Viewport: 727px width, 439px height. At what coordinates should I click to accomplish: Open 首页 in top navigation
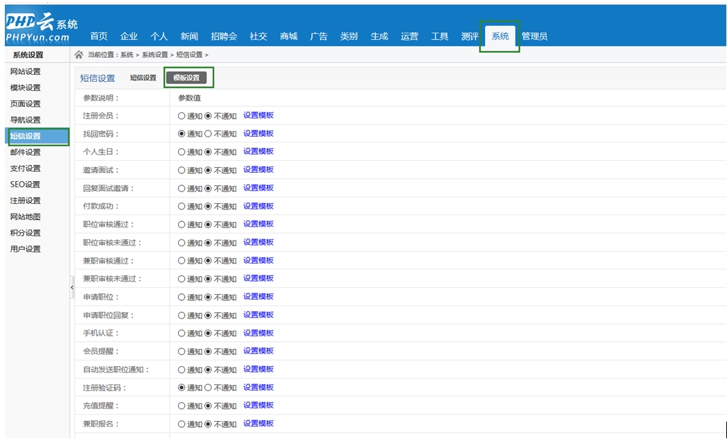99,37
